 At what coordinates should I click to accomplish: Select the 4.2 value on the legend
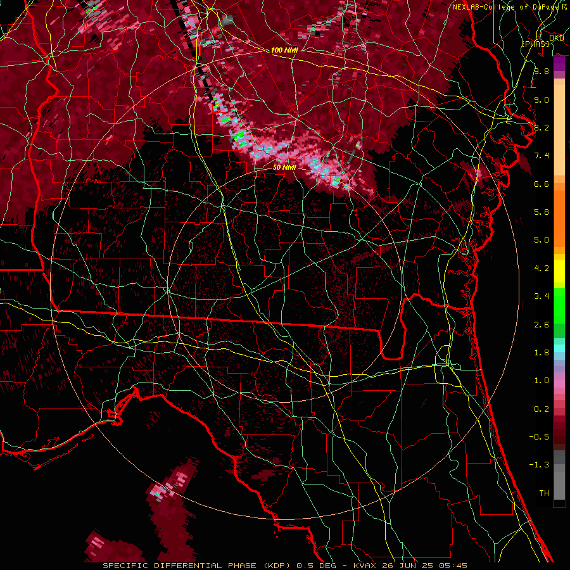click(x=541, y=269)
